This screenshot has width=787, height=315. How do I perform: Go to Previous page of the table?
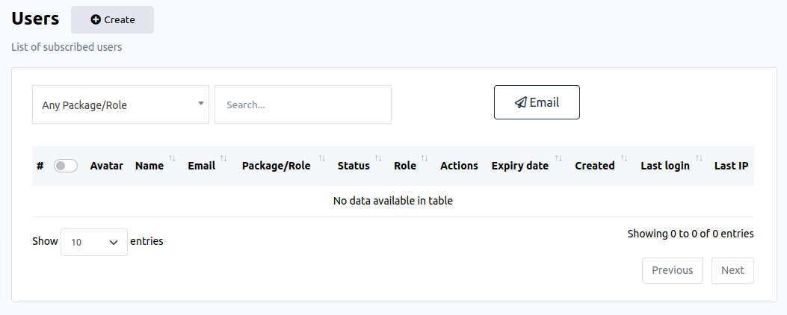coord(672,270)
